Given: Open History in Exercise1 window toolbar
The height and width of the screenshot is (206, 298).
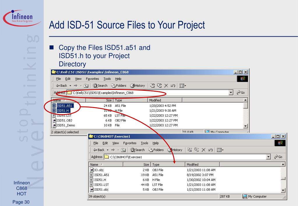Looking at the screenshot, I should click(175, 150).
